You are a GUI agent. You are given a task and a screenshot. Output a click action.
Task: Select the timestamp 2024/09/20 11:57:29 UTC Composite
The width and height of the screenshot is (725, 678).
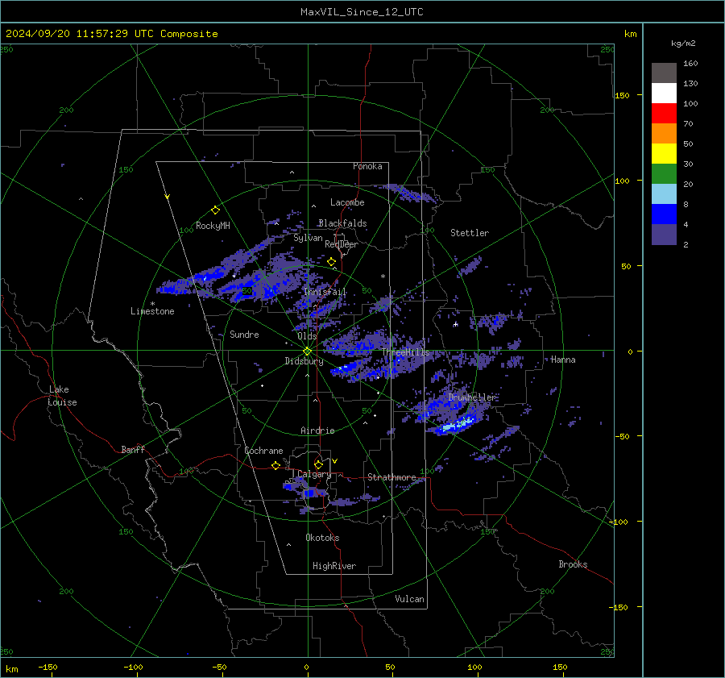111,34
